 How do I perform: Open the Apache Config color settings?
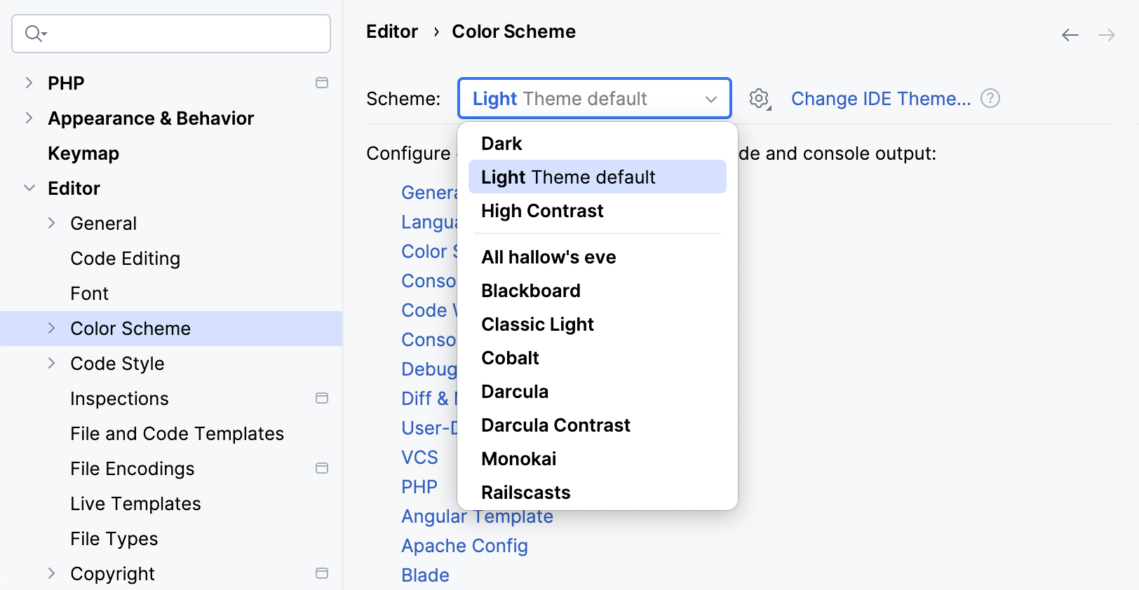point(464,545)
